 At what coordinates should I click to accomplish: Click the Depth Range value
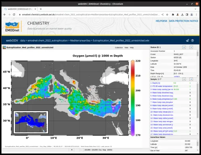click(178, 74)
